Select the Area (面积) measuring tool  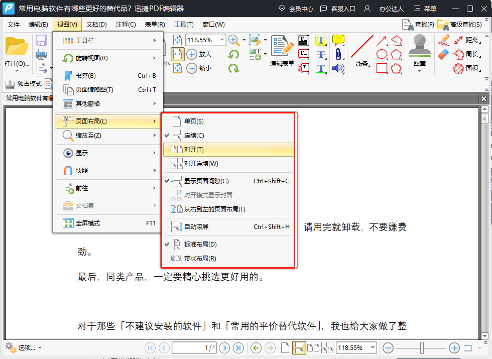(x=467, y=68)
